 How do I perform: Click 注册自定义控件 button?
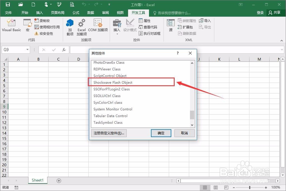[109, 133]
